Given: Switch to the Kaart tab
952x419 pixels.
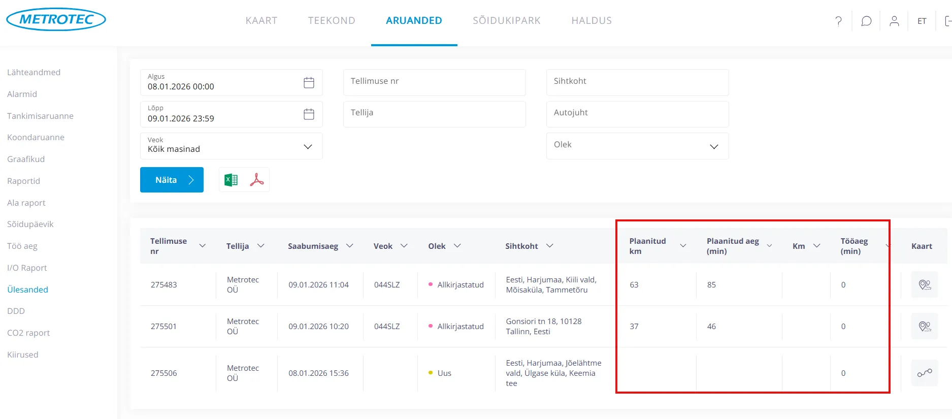Looking at the screenshot, I should pos(261,21).
